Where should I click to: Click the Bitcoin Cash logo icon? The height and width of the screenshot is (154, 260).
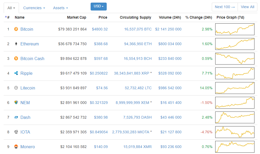tap(16, 59)
